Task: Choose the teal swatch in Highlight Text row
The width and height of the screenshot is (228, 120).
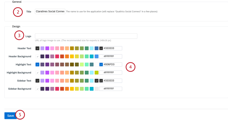Action: [x=92, y=65]
